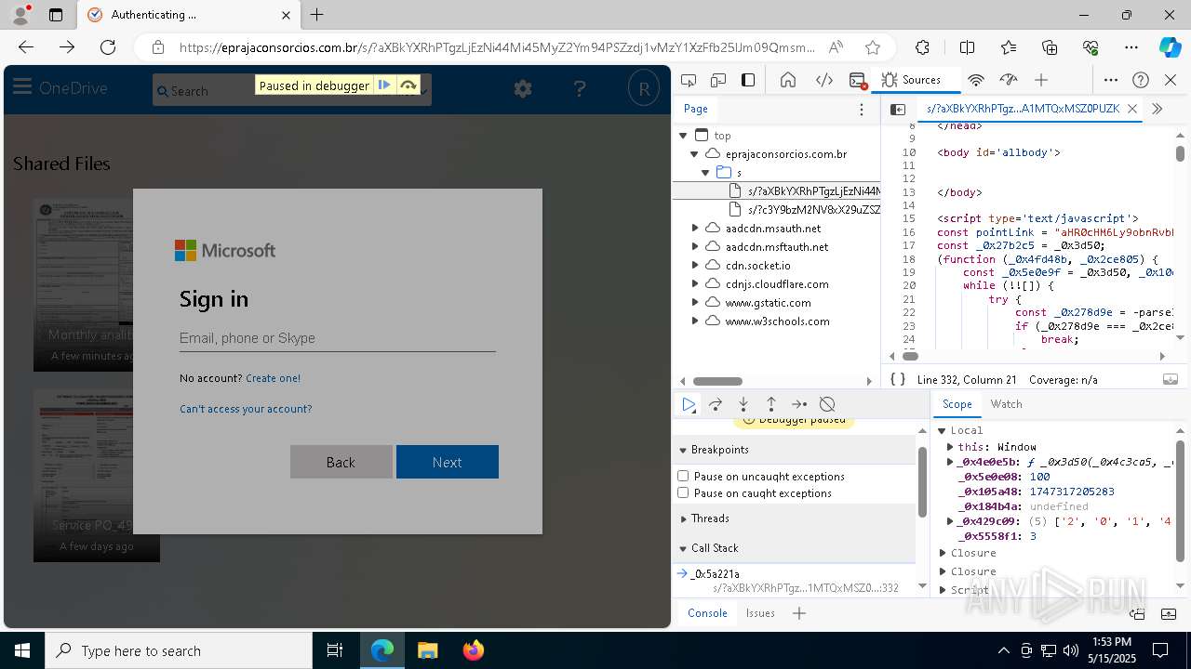The width and height of the screenshot is (1191, 669).
Task: Collapse eprajaconsorcios.com.br tree node
Action: click(x=694, y=153)
